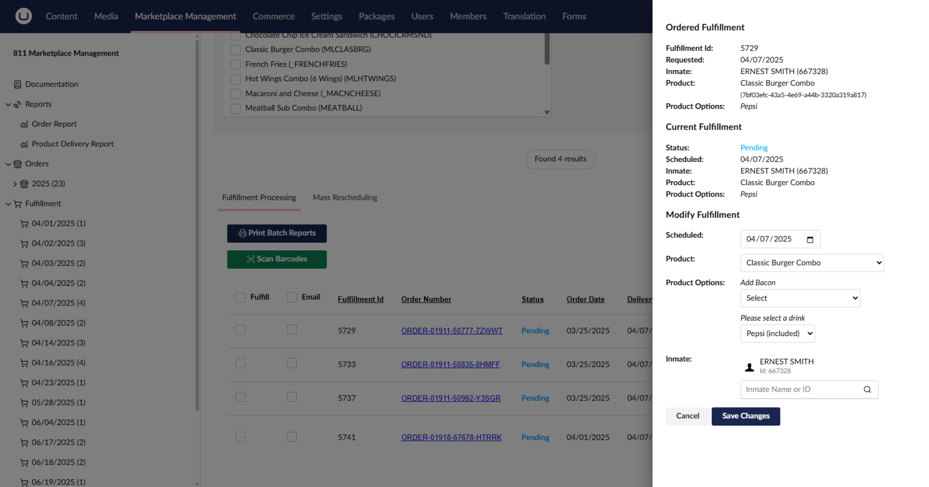This screenshot has width=929, height=487.
Task: Check the French Fries product checkbox
Action: click(x=236, y=64)
